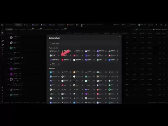Toggle favorite star beside Ethereum
The width and height of the screenshot is (168, 126).
click(x=106, y=51)
